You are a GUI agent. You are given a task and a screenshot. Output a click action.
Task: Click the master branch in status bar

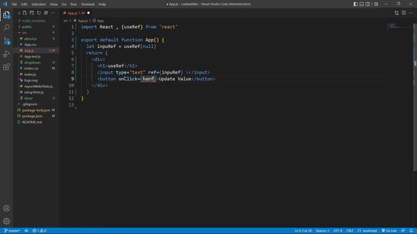tap(12, 231)
